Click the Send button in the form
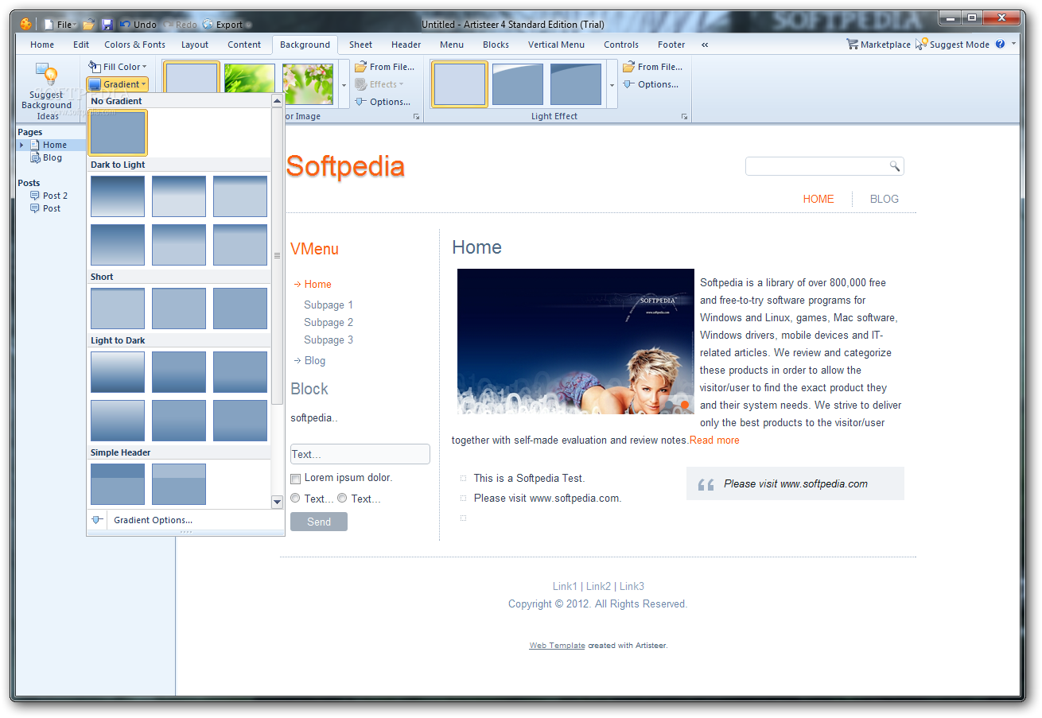The height and width of the screenshot is (718, 1042). point(319,522)
